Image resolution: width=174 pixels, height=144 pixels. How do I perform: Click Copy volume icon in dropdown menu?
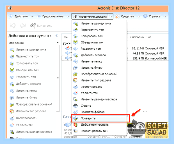click(75, 36)
